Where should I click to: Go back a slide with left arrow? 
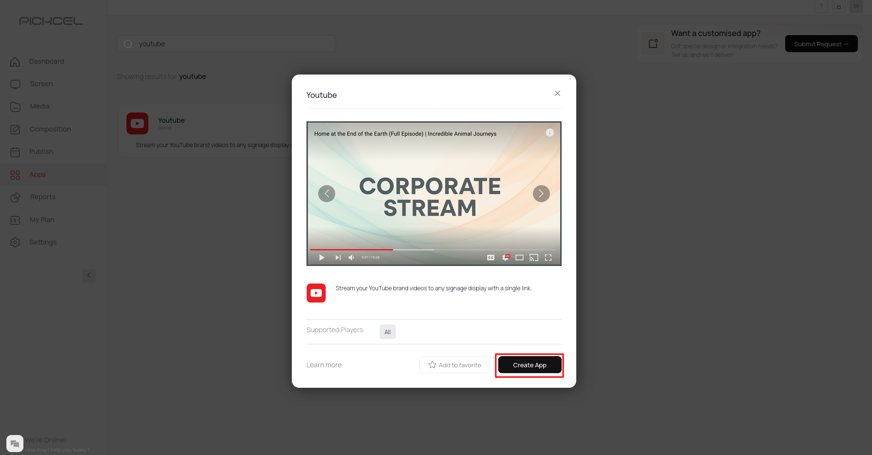[x=326, y=193]
